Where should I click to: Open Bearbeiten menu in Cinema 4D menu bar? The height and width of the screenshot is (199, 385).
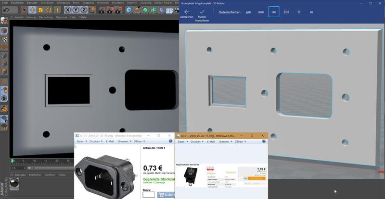[17, 3]
